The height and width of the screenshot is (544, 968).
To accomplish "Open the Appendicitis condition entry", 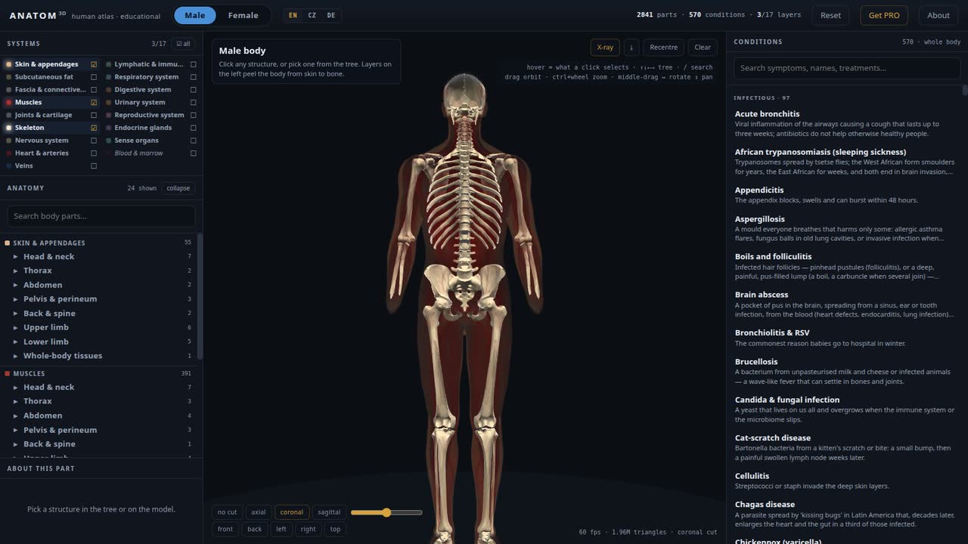I will click(844, 195).
